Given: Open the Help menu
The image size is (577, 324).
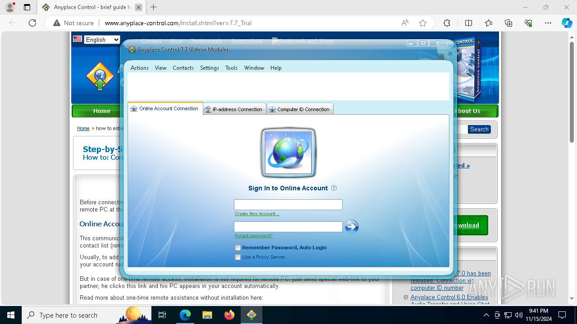Looking at the screenshot, I should [276, 68].
